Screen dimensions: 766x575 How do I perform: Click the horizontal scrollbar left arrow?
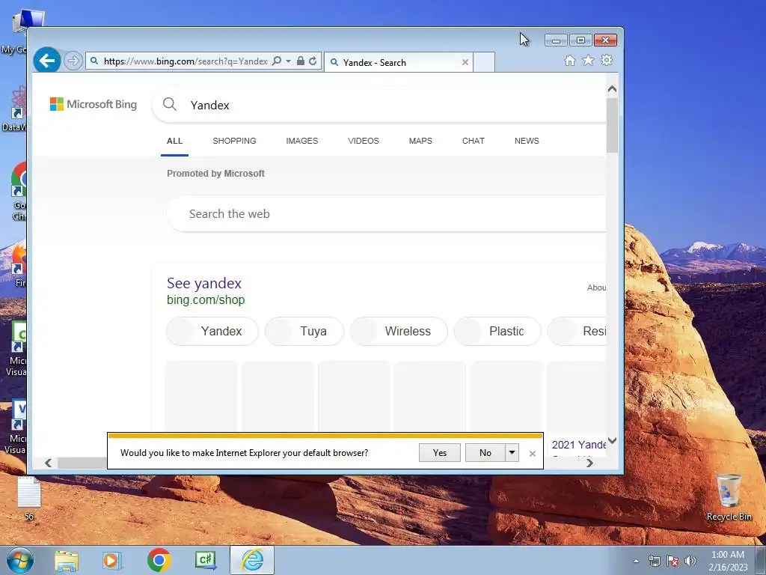point(49,463)
